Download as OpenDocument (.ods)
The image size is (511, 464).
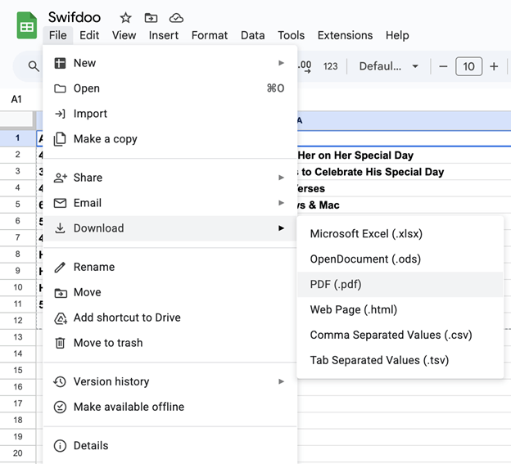pyautogui.click(x=400, y=259)
